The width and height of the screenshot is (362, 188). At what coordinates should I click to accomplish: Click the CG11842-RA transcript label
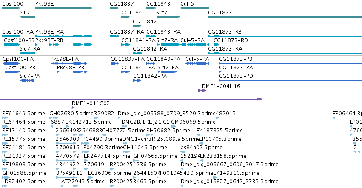[150, 49]
